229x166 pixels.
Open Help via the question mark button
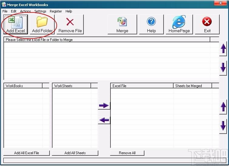coord(151,24)
